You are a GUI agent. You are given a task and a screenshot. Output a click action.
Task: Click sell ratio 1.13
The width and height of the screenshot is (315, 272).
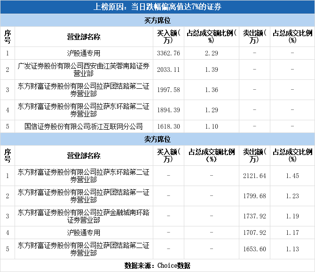(x=292, y=249)
